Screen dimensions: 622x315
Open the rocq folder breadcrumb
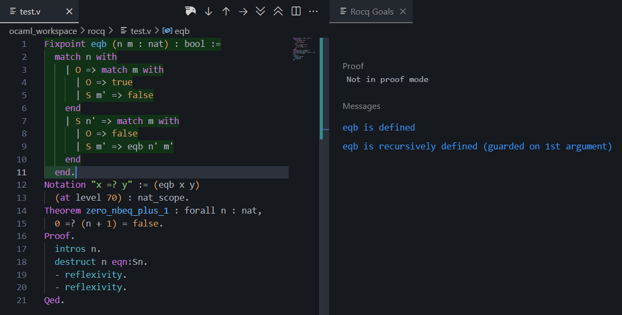[x=96, y=31]
